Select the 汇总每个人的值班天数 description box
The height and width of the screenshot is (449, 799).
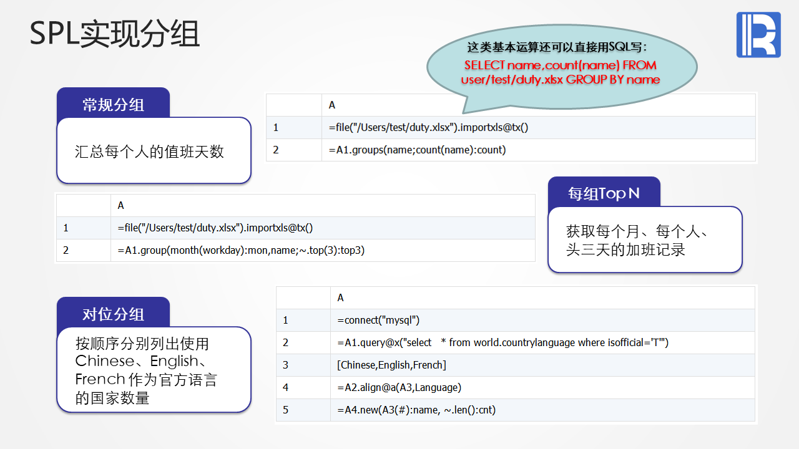154,150
